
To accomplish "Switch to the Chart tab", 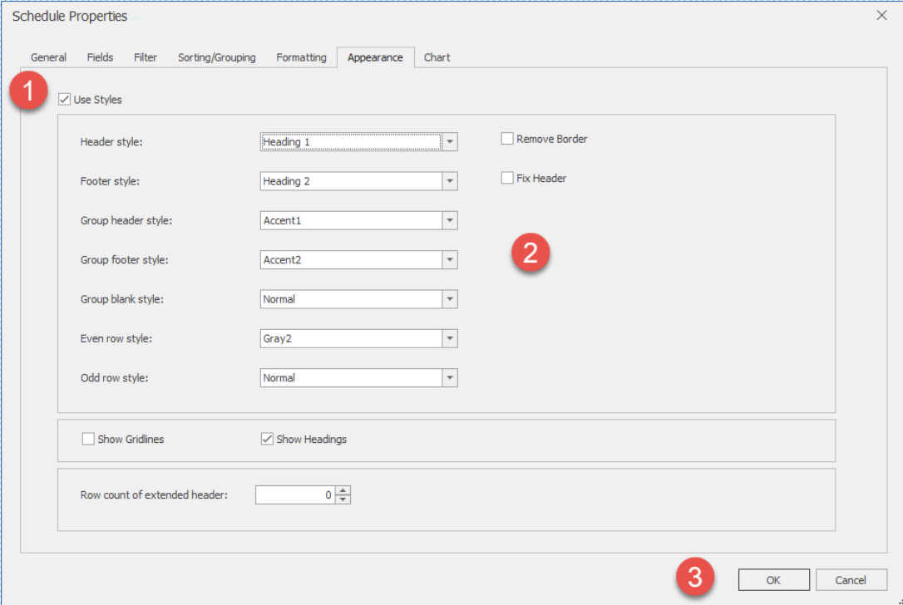I will [x=437, y=57].
